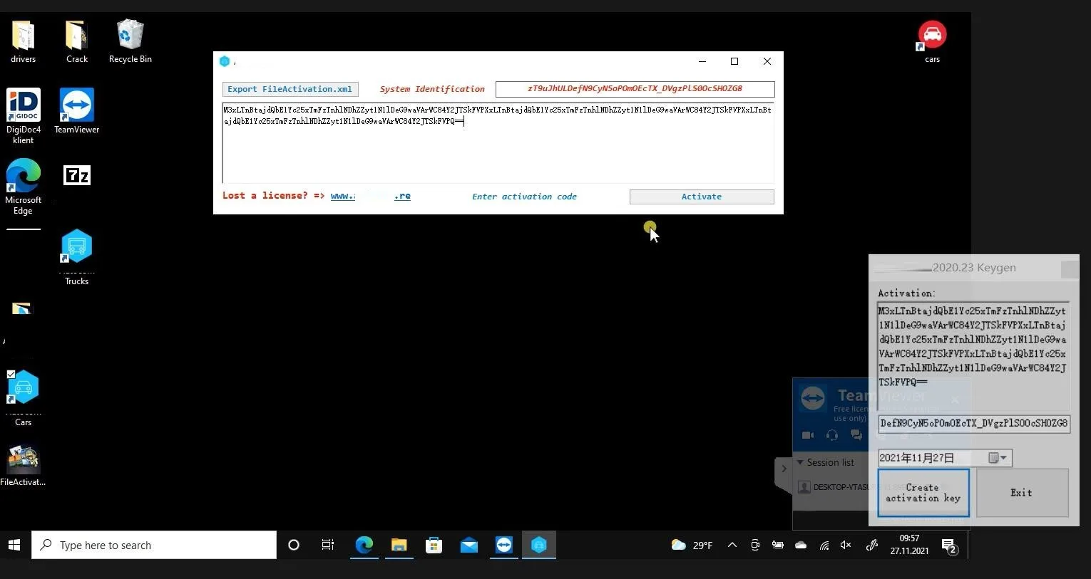The height and width of the screenshot is (579, 1091).
Task: Select the FileActivat... desktop file
Action: (x=23, y=466)
